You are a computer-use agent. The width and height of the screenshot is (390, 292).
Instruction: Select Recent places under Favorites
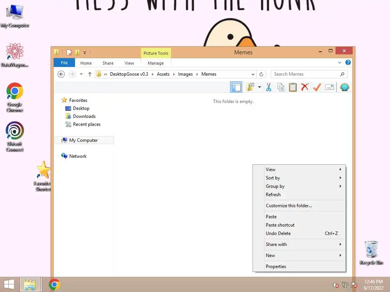pyautogui.click(x=86, y=124)
